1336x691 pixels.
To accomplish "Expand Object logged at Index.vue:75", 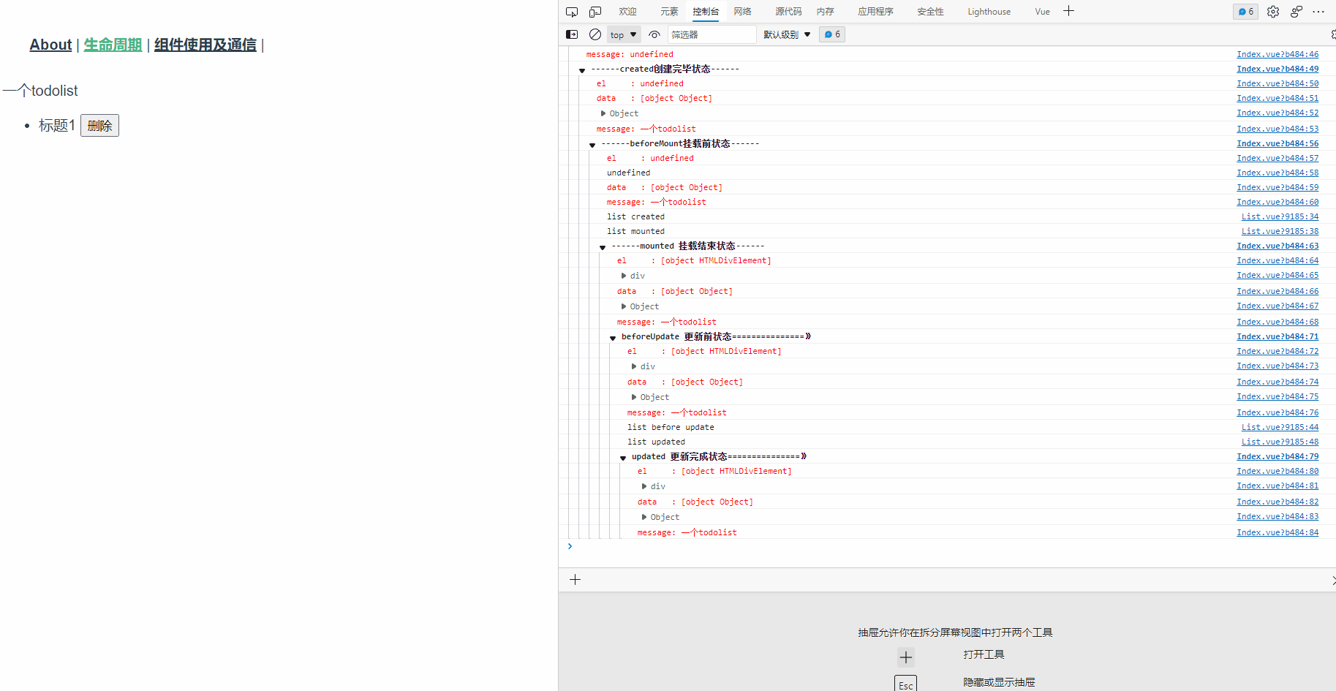I will [635, 397].
